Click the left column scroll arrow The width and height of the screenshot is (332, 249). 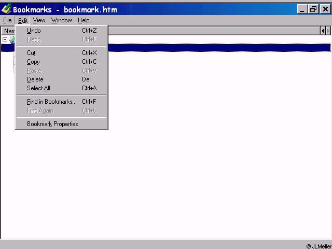[x=323, y=31]
